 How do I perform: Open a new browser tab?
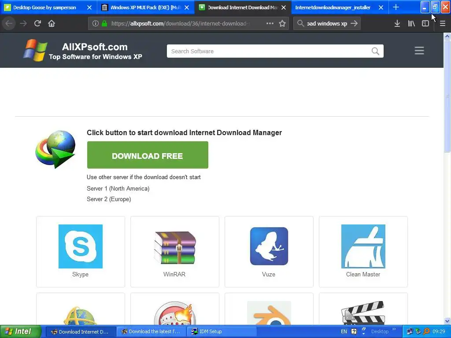pos(396,7)
